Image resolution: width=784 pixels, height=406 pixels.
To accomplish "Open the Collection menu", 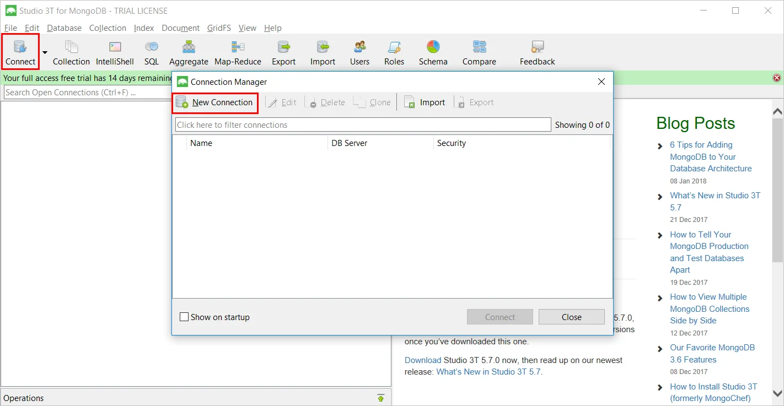I will (x=108, y=28).
